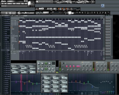
Task: Click the play button in transport panel
Action: 40,9
